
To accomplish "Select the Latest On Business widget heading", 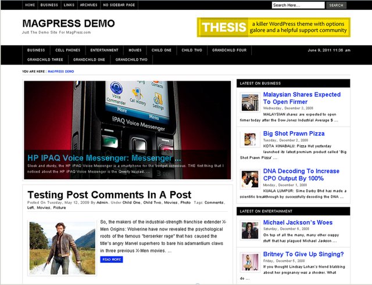I will [x=293, y=84].
